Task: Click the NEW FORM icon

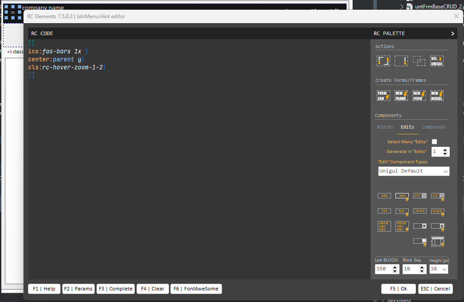Action: coord(419,96)
